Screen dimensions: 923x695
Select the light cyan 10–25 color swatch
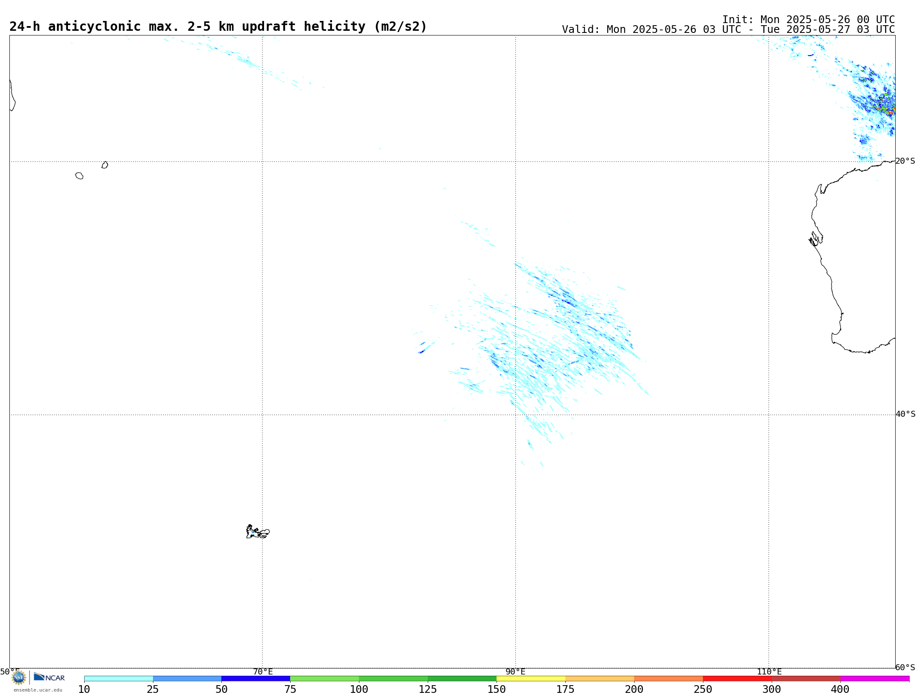coord(118,679)
